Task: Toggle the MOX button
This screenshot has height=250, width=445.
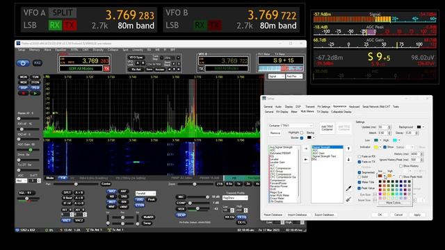Action: [23, 82]
